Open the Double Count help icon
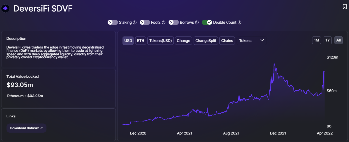Viewport: 349px width, 142px height. (x=239, y=22)
